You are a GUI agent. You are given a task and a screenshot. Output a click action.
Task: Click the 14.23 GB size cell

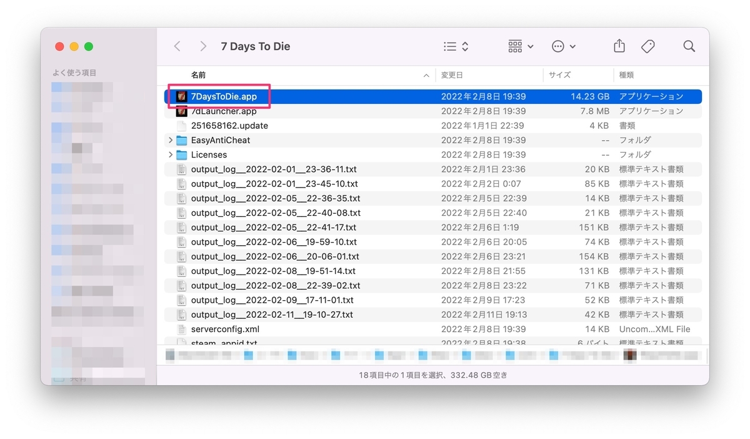click(589, 96)
